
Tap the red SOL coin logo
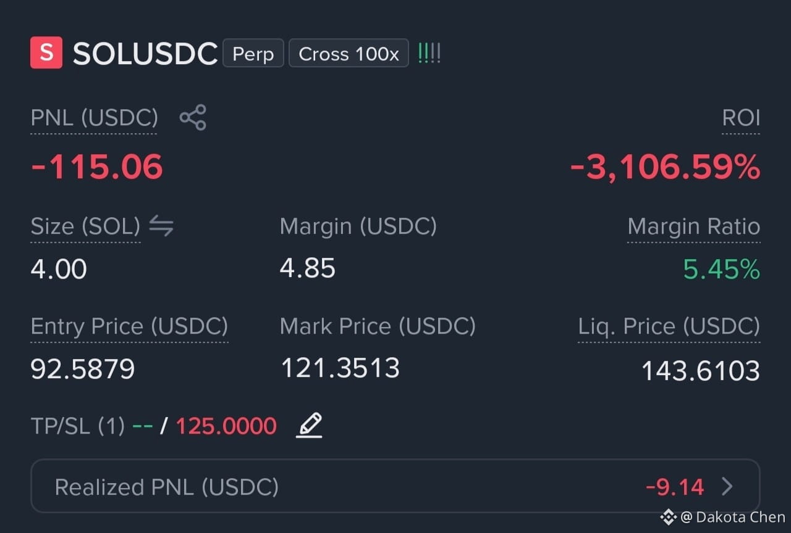pos(46,52)
